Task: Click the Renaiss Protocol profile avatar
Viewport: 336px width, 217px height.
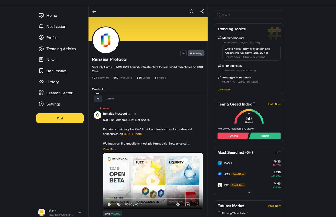Action: click(x=106, y=40)
